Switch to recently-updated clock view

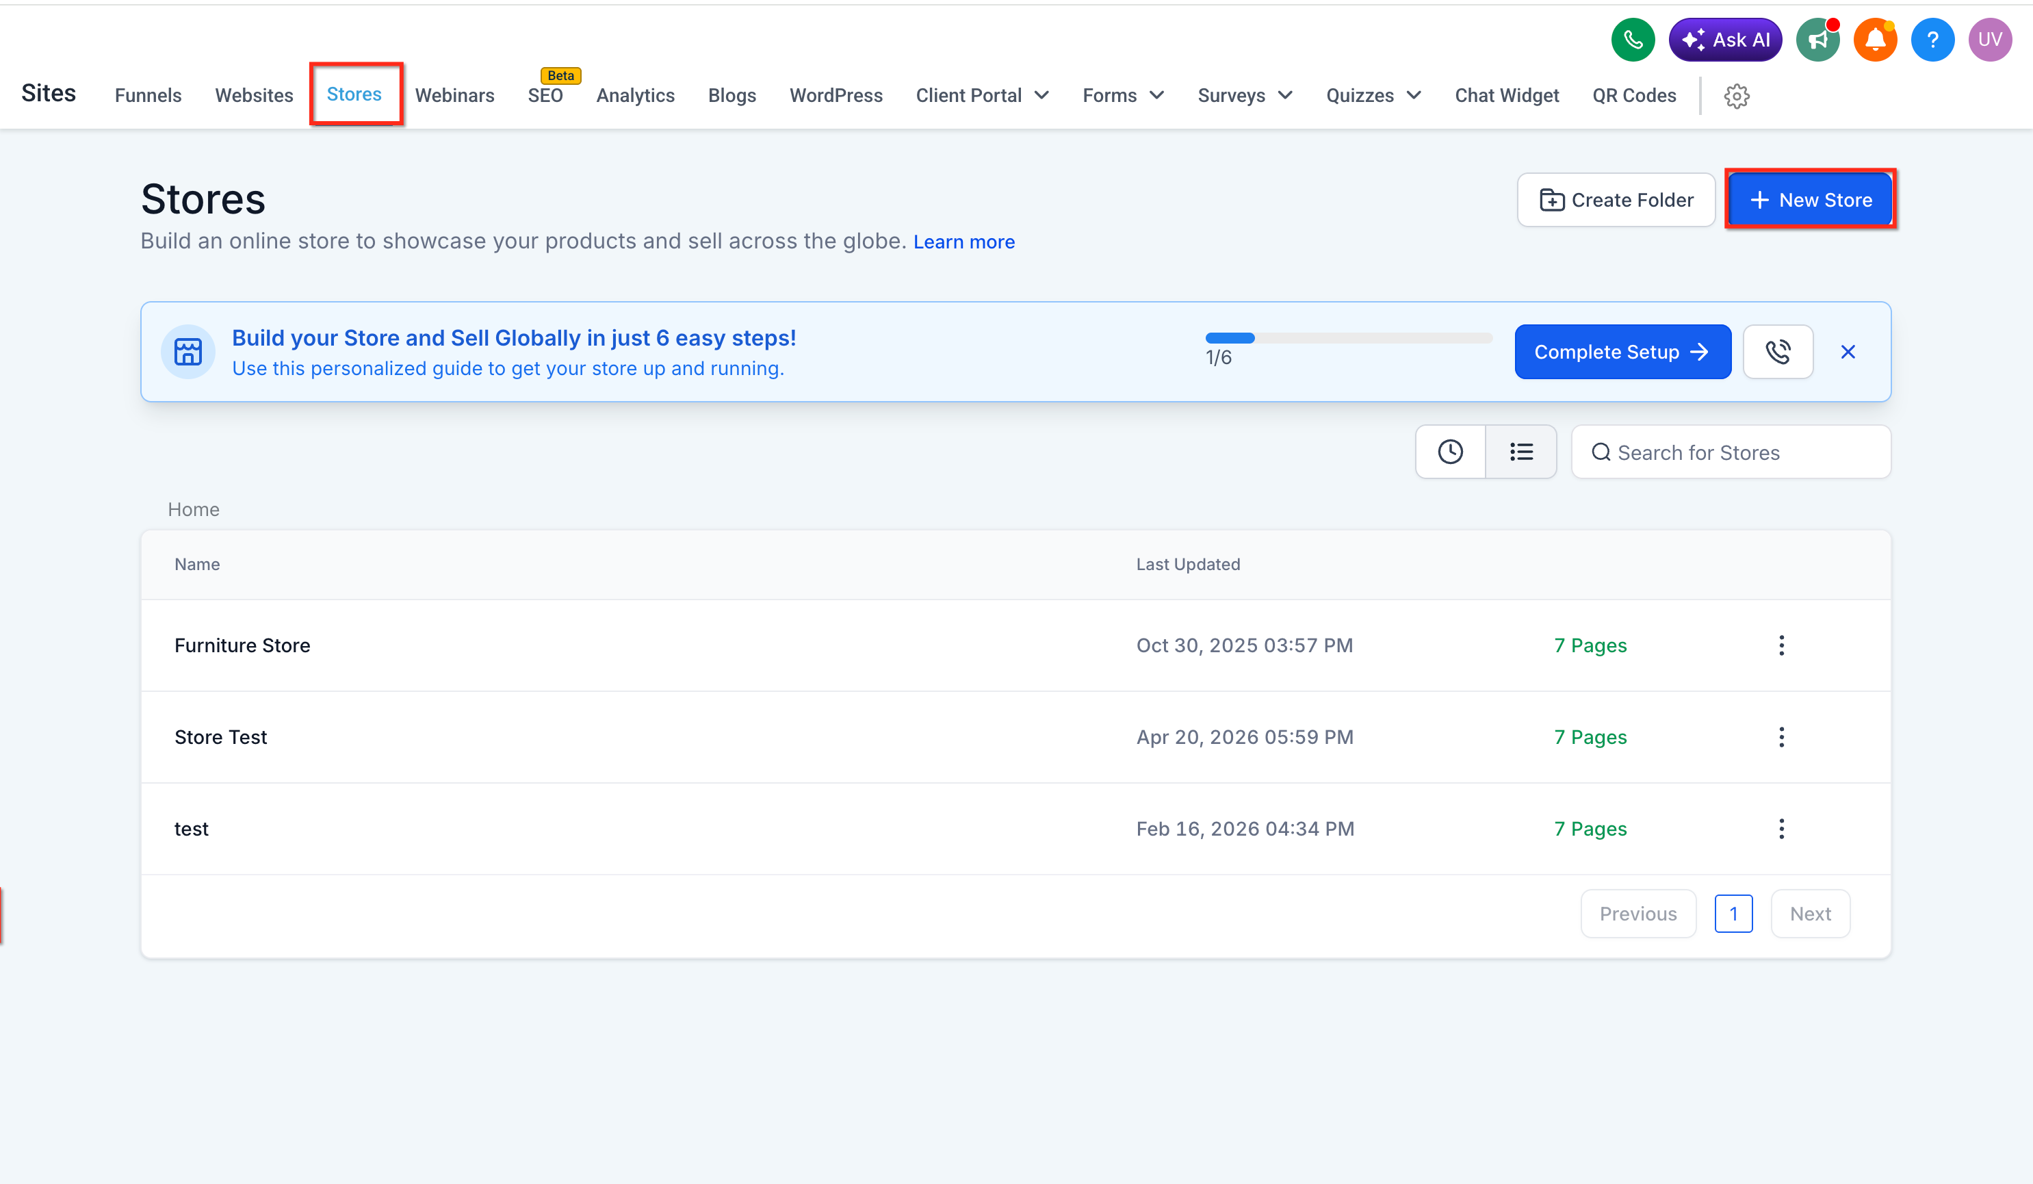point(1450,452)
